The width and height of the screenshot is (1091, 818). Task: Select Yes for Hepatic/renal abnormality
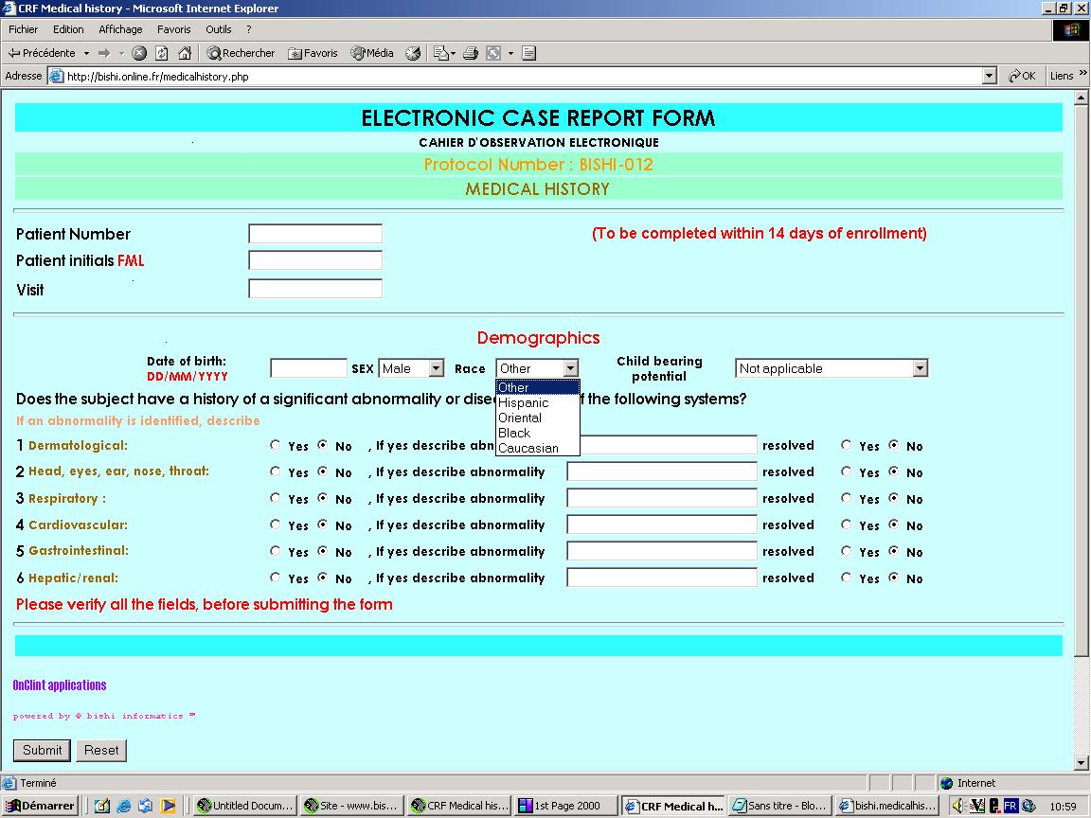pyautogui.click(x=276, y=578)
